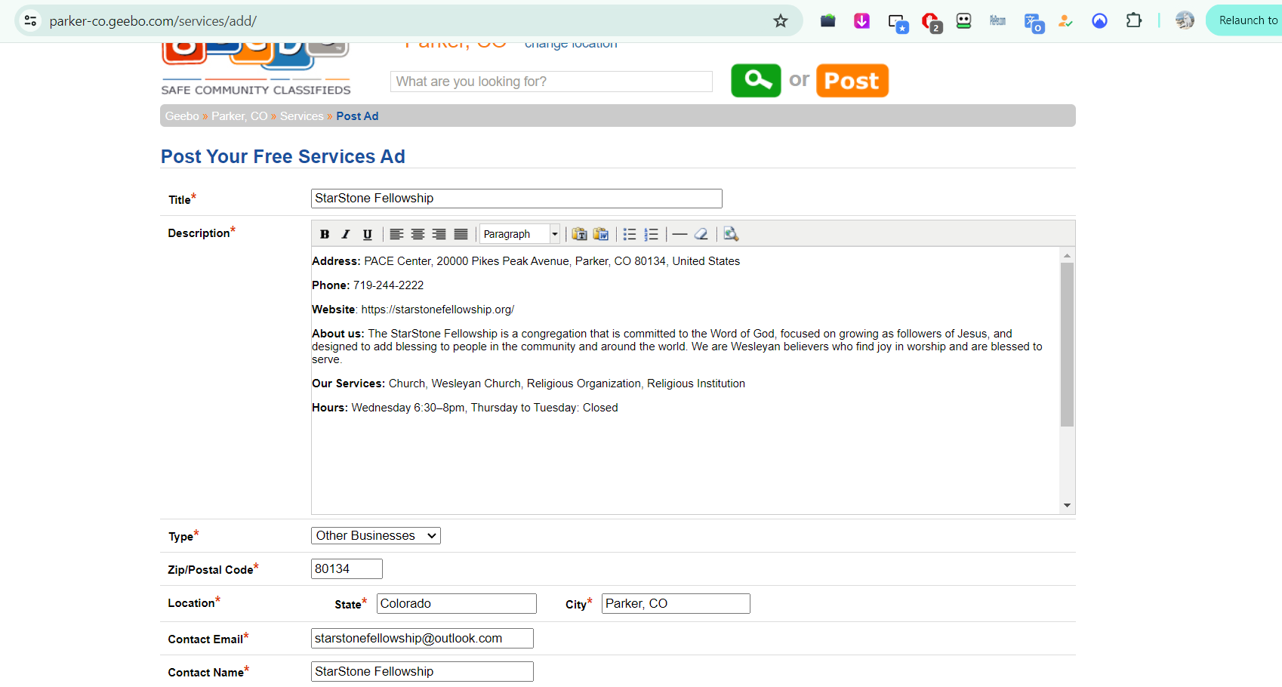This screenshot has width=1282, height=687.
Task: Insert a horizontal rule line
Action: [680, 234]
